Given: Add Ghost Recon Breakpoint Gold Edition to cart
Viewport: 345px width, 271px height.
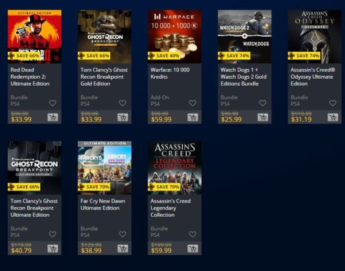Looking at the screenshot, I should (123, 117).
